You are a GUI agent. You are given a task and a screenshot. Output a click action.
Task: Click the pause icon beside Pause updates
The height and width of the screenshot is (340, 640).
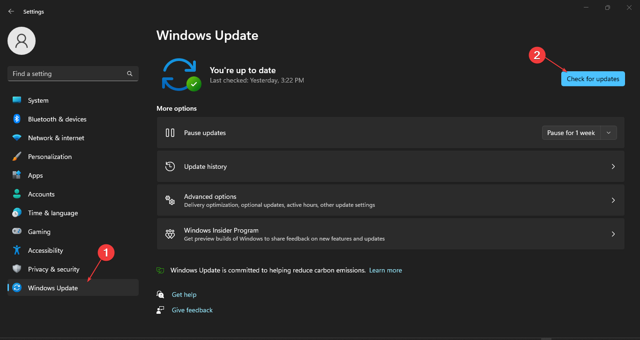click(x=170, y=133)
